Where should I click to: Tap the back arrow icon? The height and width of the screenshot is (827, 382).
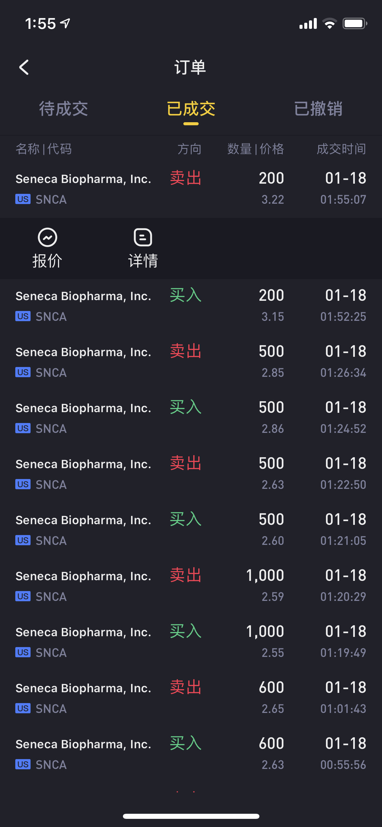tap(24, 67)
